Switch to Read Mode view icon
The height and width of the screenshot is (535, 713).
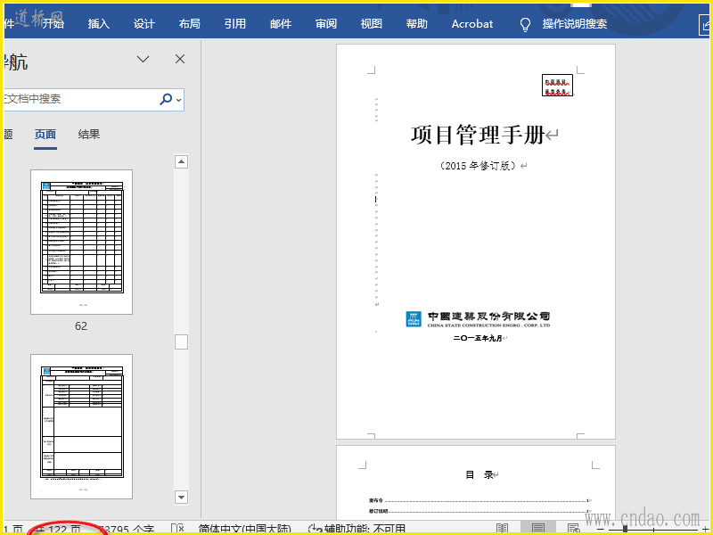coord(503,529)
